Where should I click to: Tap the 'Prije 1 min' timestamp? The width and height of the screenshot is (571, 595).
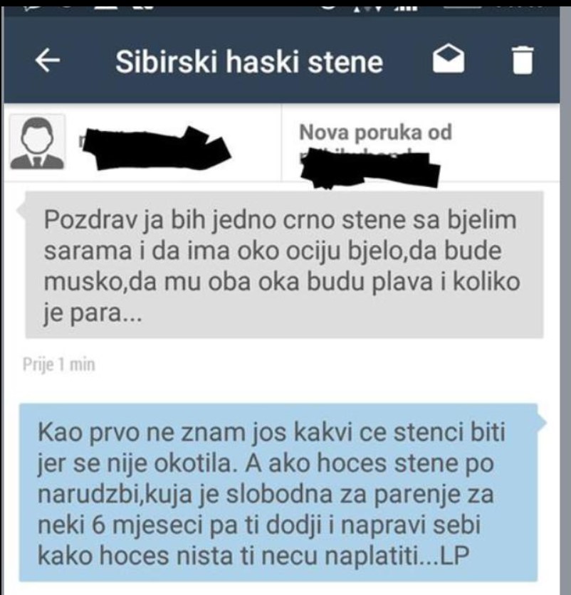(x=59, y=364)
